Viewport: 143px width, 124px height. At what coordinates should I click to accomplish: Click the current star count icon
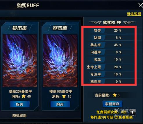coord(115,95)
